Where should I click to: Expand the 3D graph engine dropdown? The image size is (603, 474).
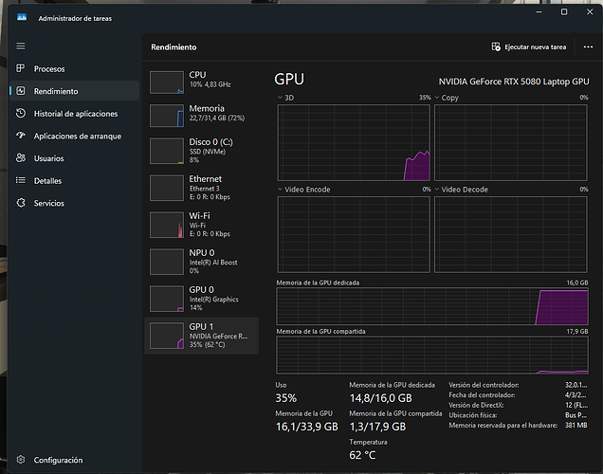[280, 98]
